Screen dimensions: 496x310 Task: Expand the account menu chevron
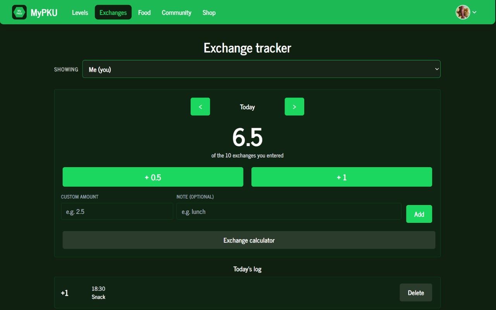pyautogui.click(x=474, y=12)
